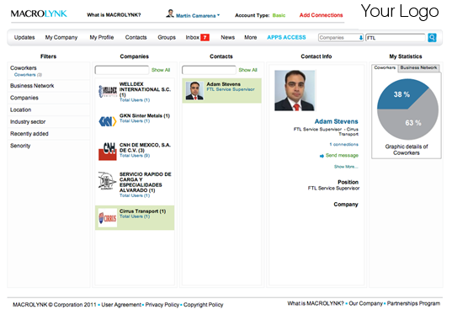Open the Companies search category dropdown

[x=341, y=38]
